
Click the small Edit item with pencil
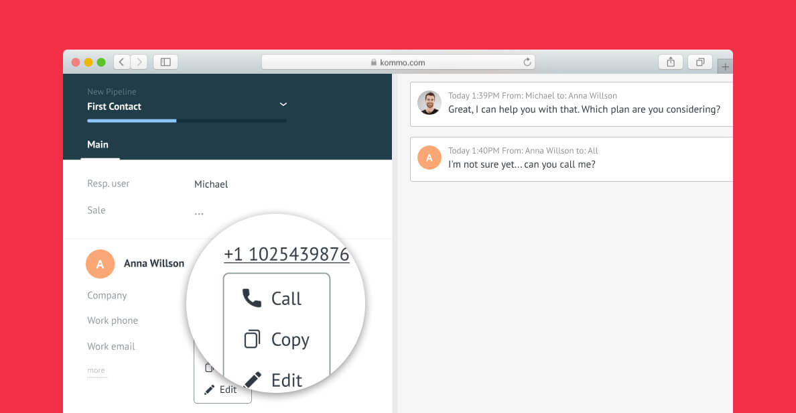click(222, 390)
